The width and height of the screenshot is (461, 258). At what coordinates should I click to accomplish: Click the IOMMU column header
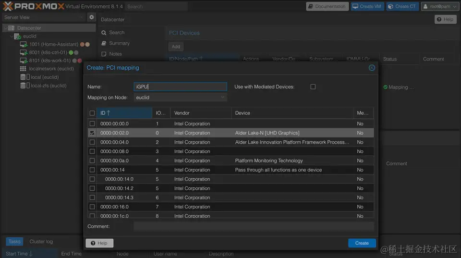[x=161, y=113]
